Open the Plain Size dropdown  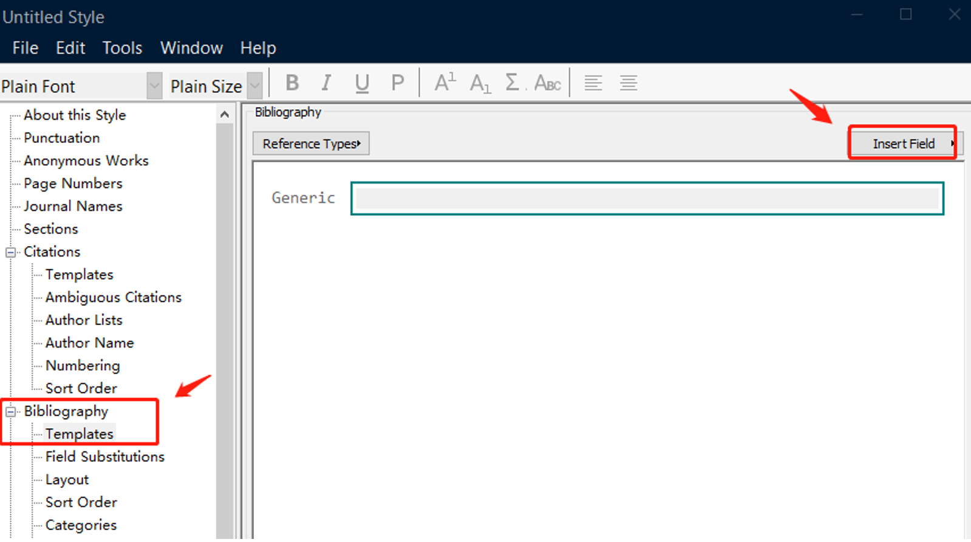coord(255,86)
